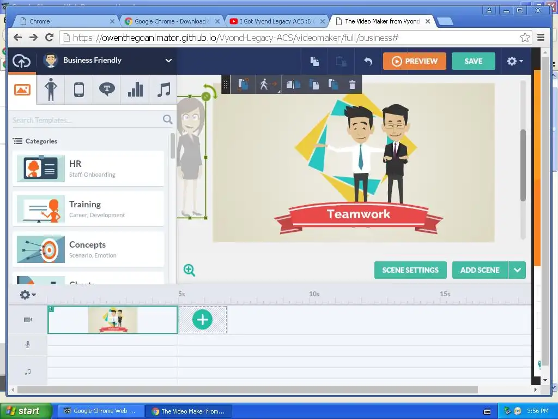Expand the Business Friendly theme dropdown
Viewport: 558px width, 419px height.
click(x=169, y=60)
